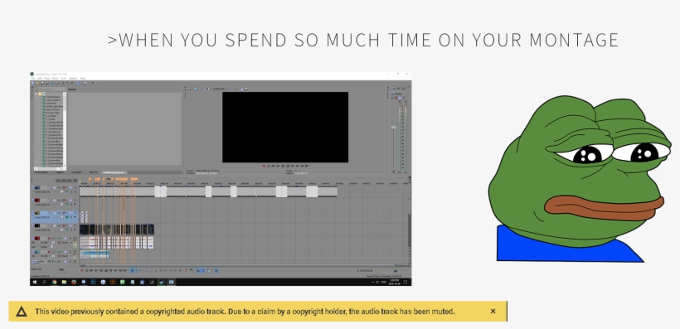Viewport: 680px width, 329px height.
Task: Click the highlighted third video track header
Action: tap(54, 217)
